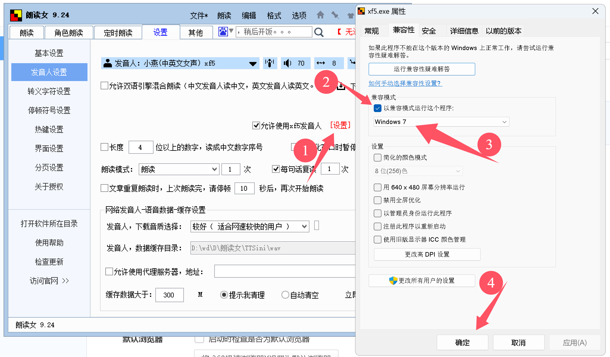
Task: Click 检查更新 in sidebar
Action: tap(49, 262)
